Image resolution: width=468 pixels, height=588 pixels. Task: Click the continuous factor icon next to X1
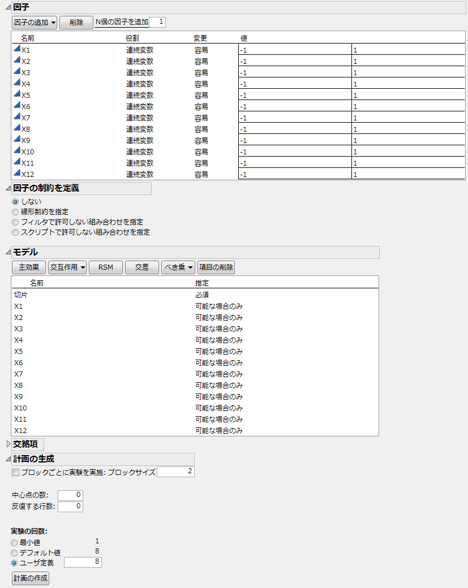click(x=16, y=49)
